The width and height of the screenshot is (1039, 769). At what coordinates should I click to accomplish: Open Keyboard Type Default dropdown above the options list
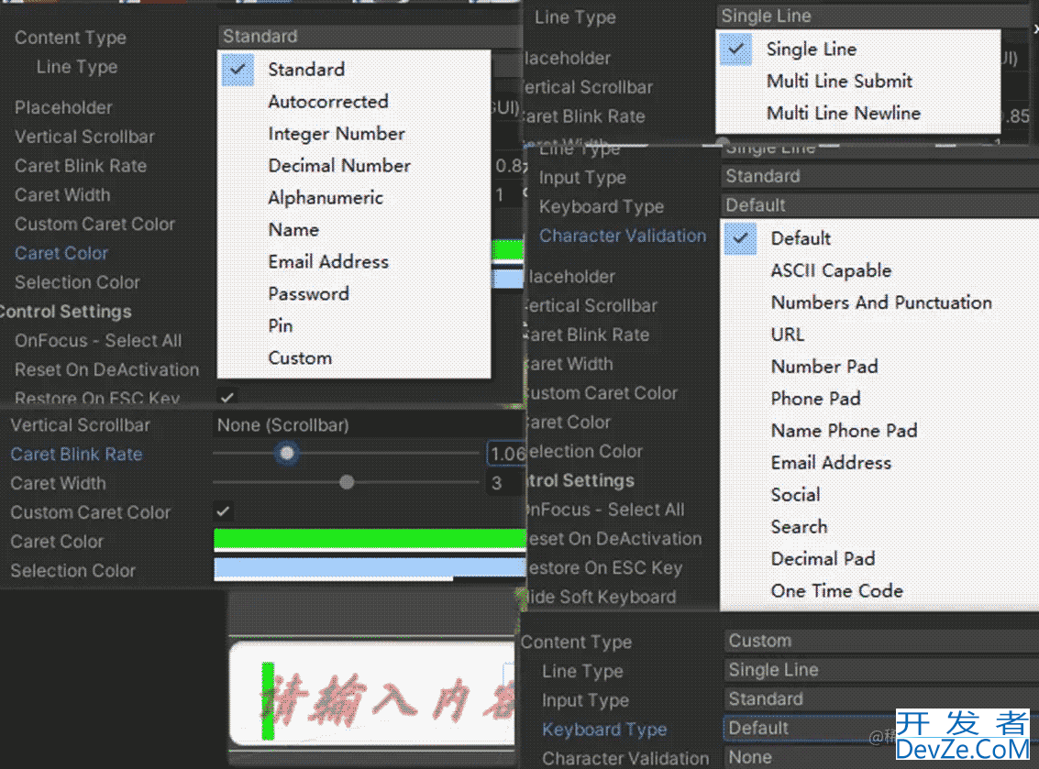880,205
